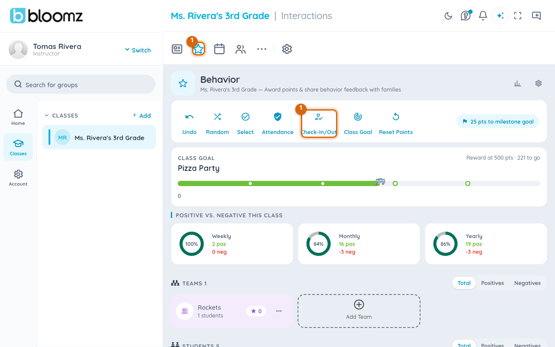Activate Select mode
The width and height of the screenshot is (555, 347).
[245, 124]
